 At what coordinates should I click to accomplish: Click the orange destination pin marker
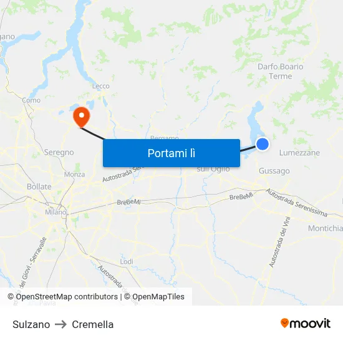81,117
